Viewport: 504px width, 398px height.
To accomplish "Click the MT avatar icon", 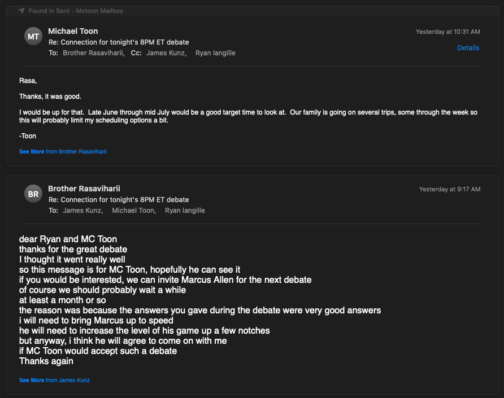I will point(33,37).
